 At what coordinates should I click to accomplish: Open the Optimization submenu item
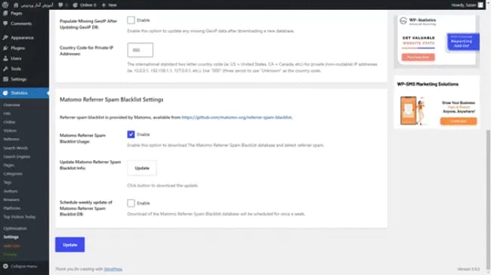[15, 228]
